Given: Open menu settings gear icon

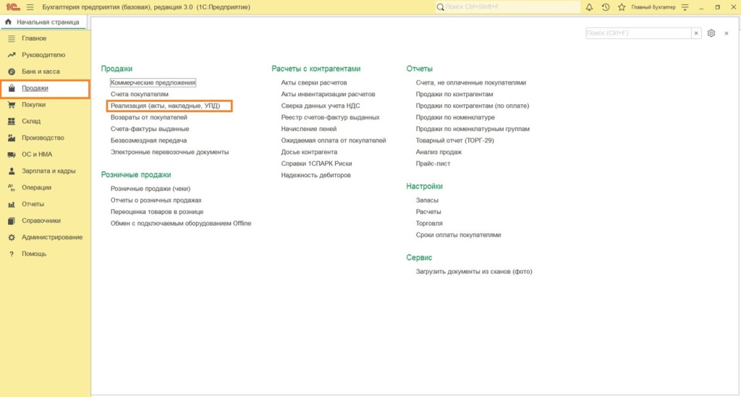Looking at the screenshot, I should [x=711, y=33].
